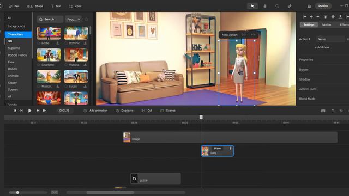
Task: Align selection to vertical middle
Action: click(333, 17)
